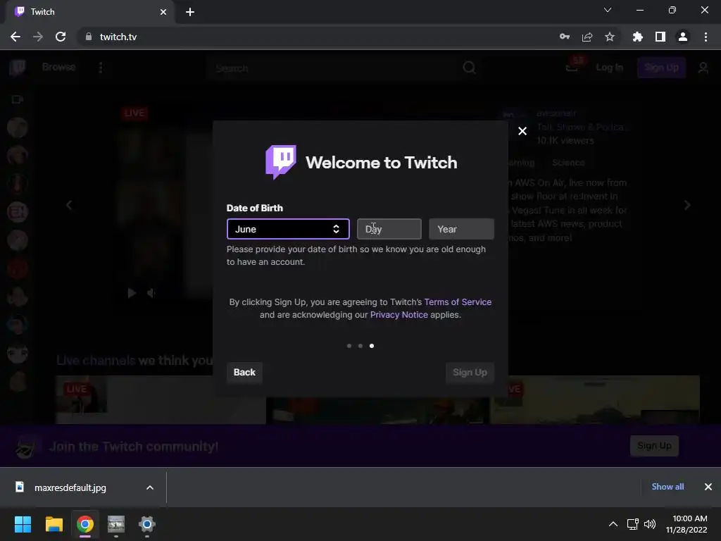The width and height of the screenshot is (721, 541).
Task: Click Chrome icon in taskbar
Action: point(85,524)
